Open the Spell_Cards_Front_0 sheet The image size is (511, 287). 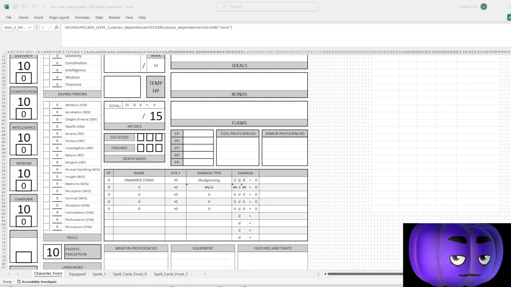(130, 274)
